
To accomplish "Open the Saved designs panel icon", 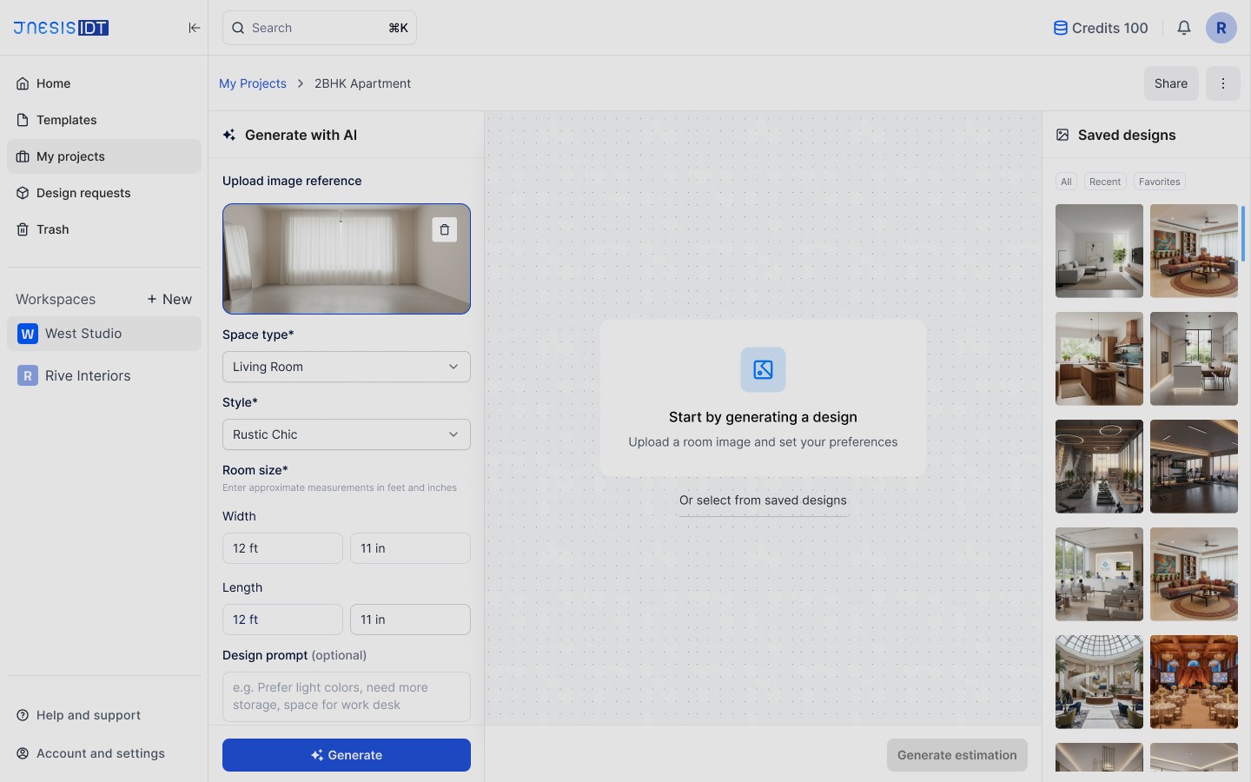I will tap(1062, 135).
